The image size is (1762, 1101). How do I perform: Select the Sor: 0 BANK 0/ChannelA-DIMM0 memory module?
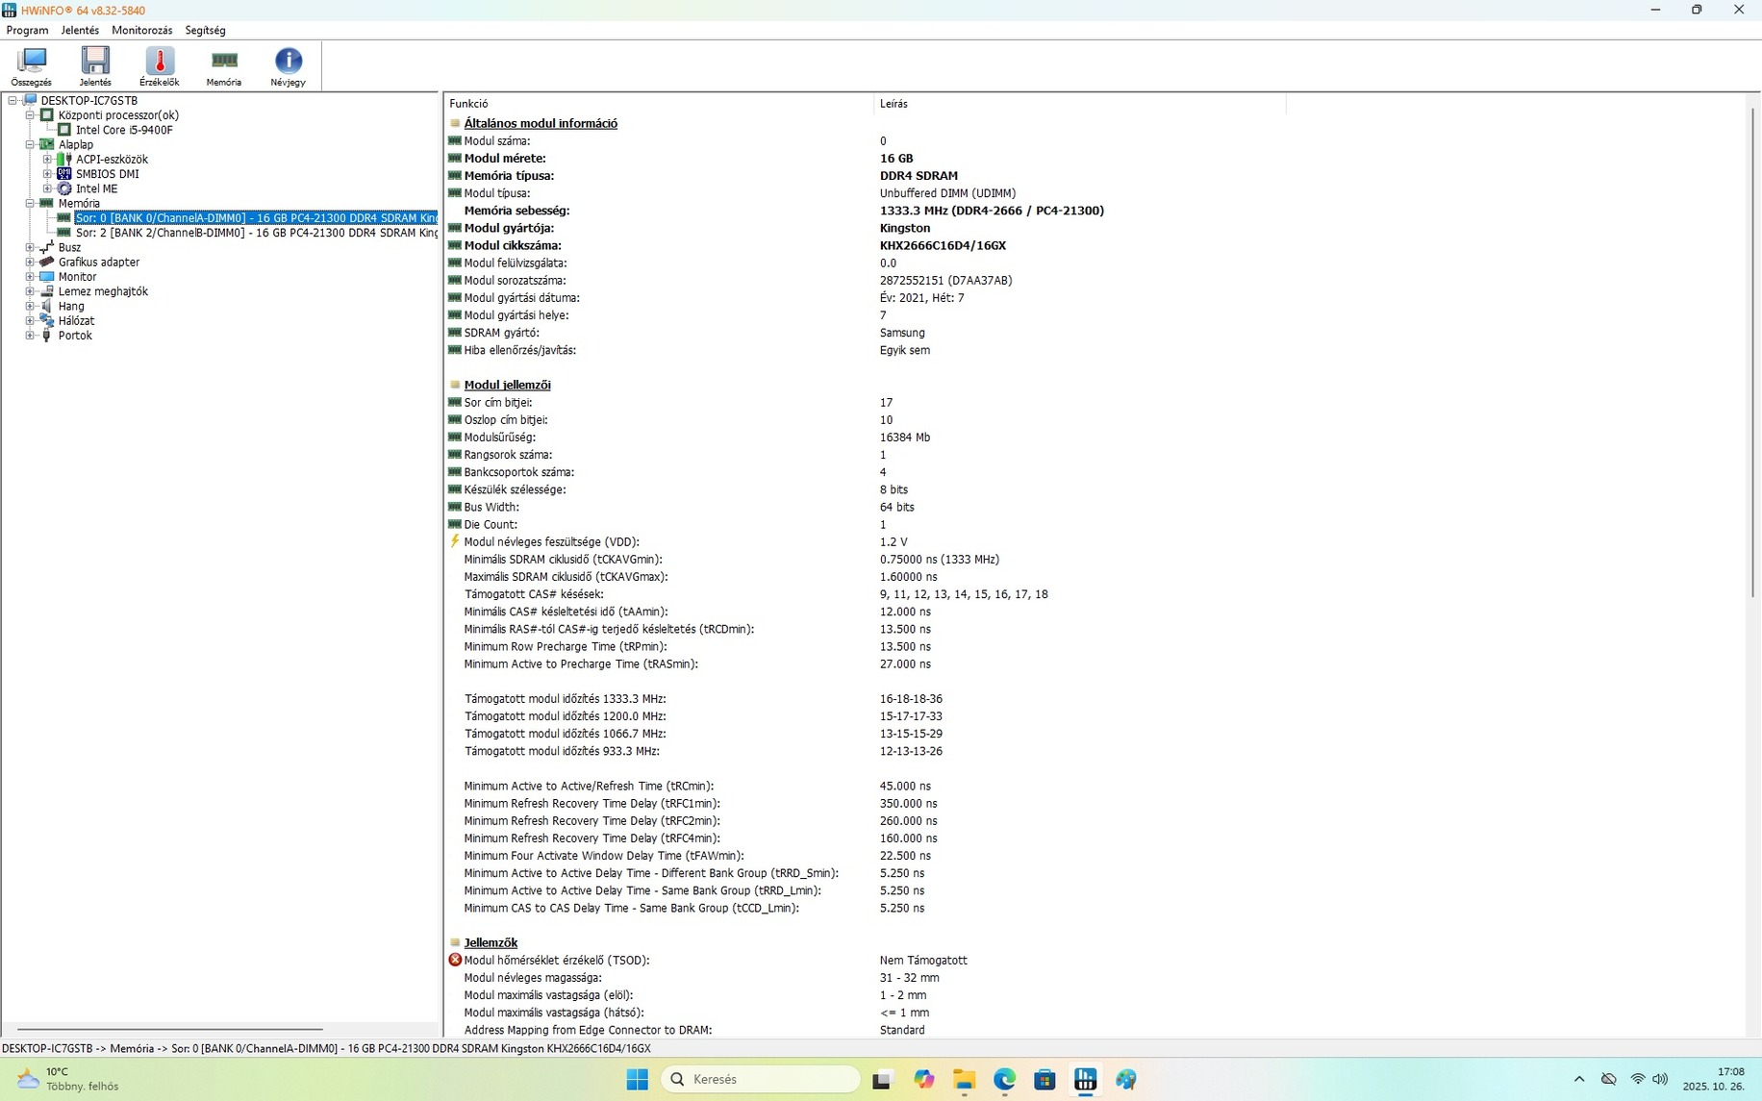point(256,218)
